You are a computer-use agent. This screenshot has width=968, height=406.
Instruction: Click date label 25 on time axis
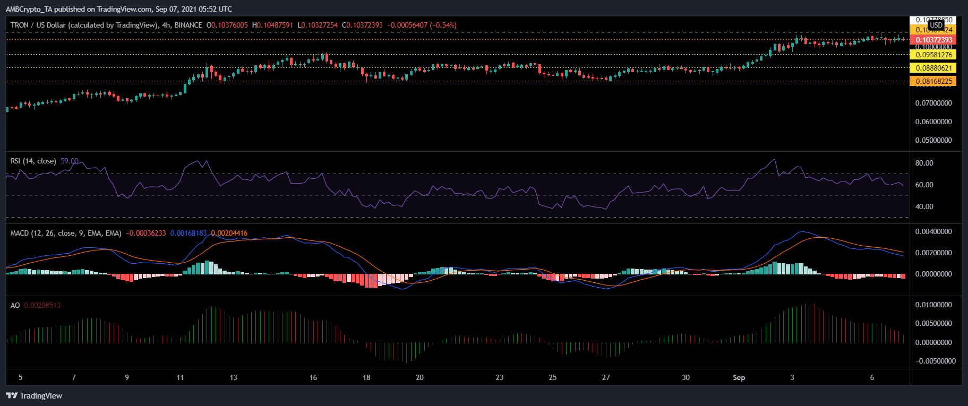coord(553,377)
